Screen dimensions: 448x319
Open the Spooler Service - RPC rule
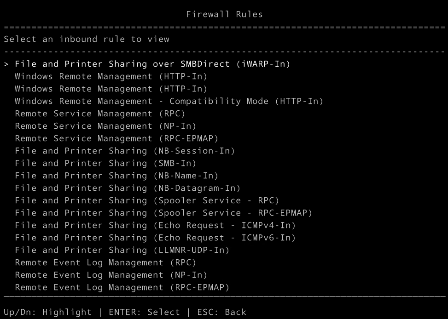coord(146,200)
